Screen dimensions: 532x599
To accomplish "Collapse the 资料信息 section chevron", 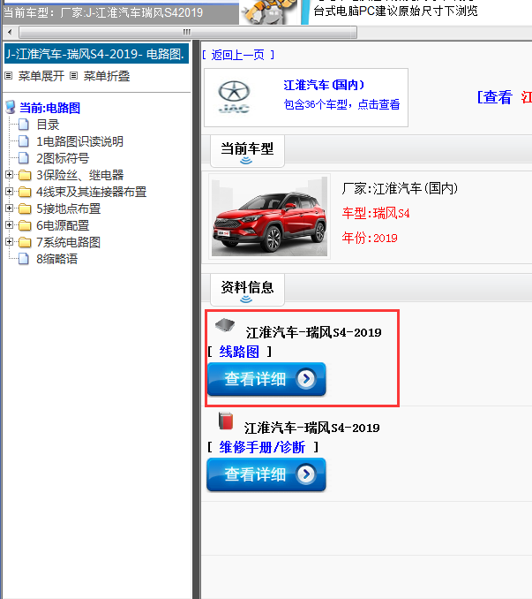I will click(246, 299).
